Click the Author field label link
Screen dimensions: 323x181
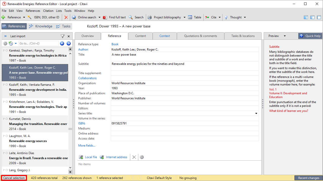[83, 50]
